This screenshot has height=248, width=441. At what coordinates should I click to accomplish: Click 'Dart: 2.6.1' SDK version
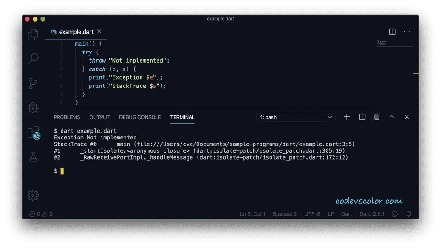pyautogui.click(x=372, y=214)
